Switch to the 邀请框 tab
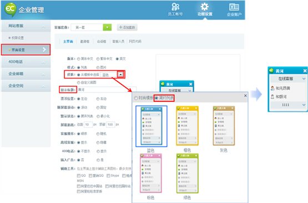 [x=85, y=41]
